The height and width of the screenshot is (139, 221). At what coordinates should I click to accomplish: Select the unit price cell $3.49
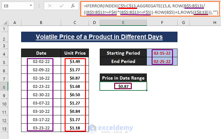75,61
